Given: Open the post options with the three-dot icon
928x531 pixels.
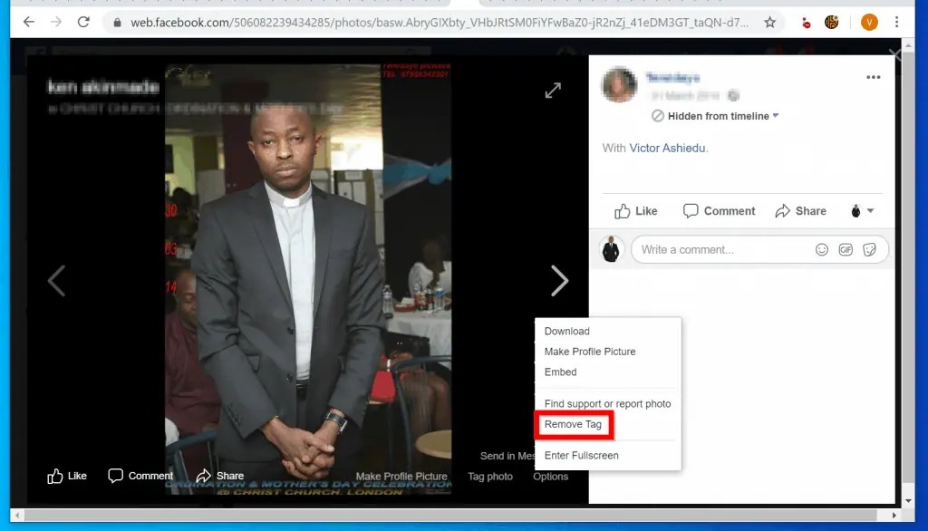Looking at the screenshot, I should [873, 77].
